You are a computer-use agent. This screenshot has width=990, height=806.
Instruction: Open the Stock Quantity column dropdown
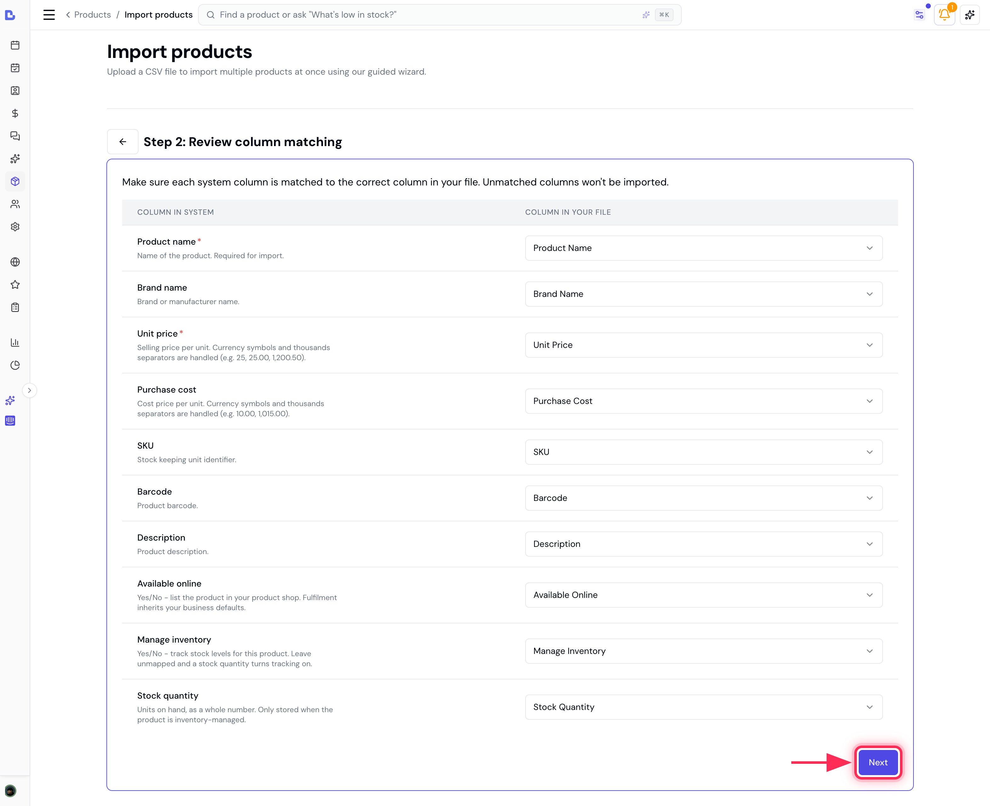[x=703, y=707]
